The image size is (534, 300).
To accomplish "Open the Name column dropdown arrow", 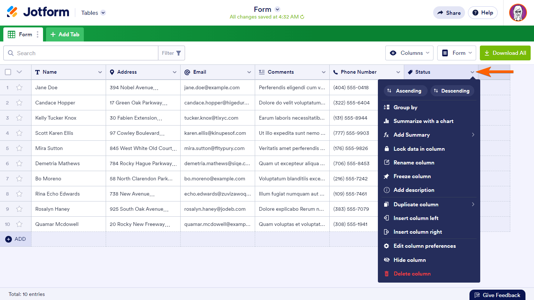I will click(100, 72).
